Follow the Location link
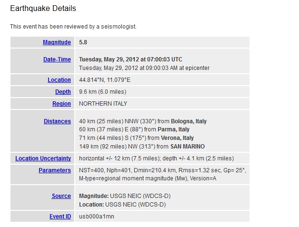Image resolution: width=299 pixels, height=227 pixels. 59,80
